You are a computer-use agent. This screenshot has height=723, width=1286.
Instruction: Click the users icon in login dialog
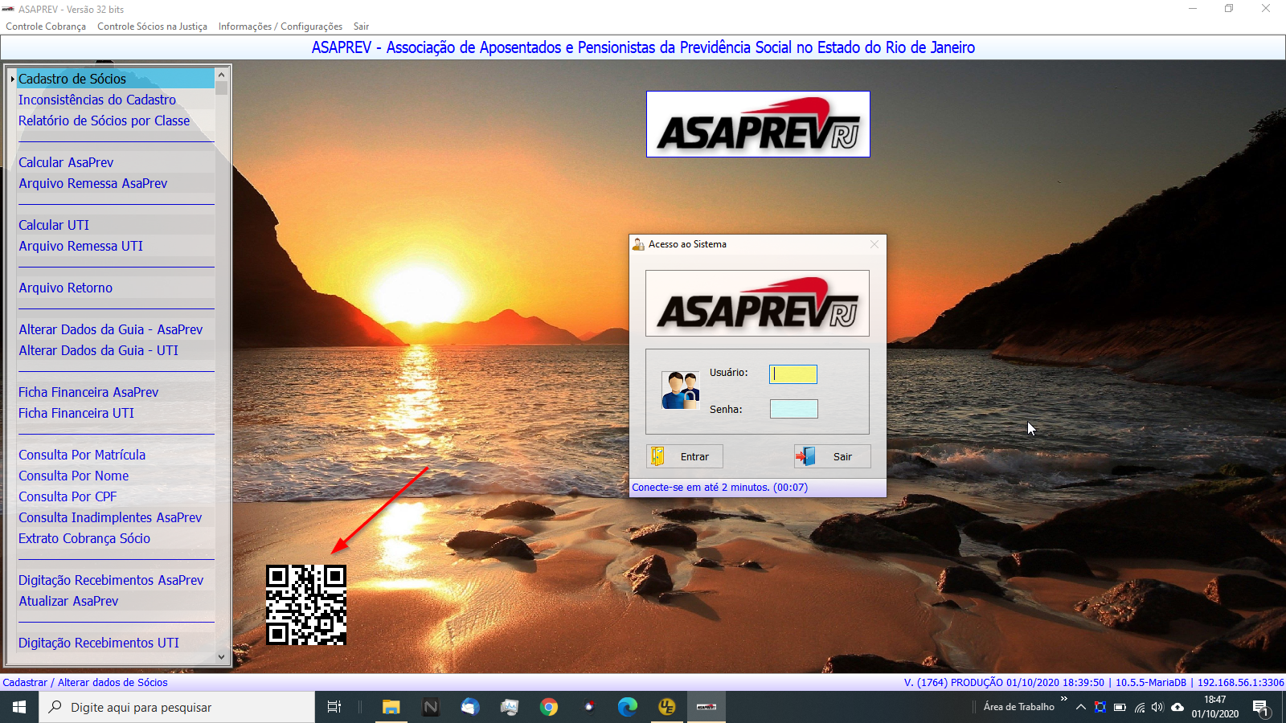[x=680, y=390]
